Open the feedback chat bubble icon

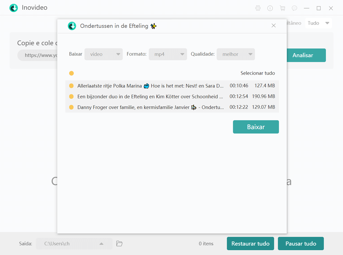294,8
